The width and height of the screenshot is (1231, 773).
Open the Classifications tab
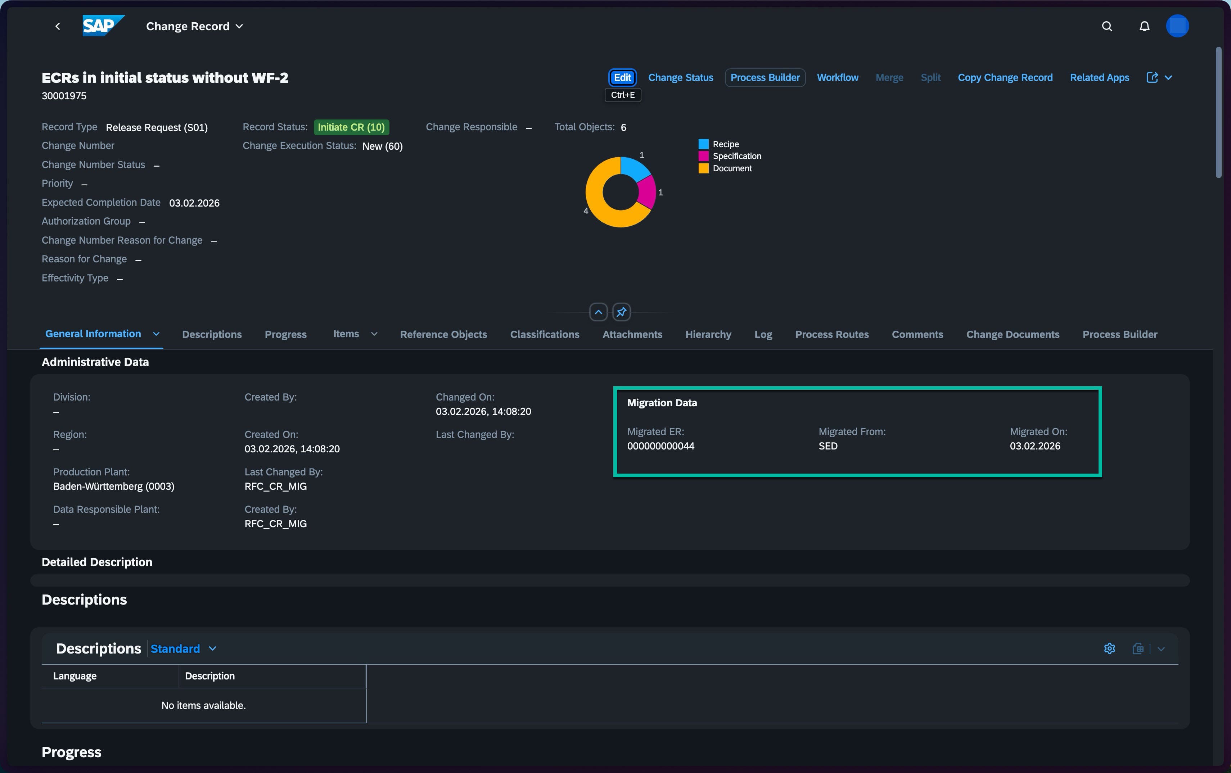point(545,334)
